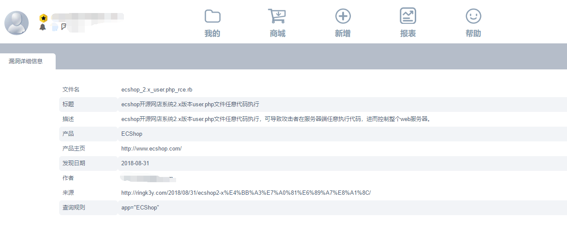Open the 商城 shopping cart icon
567x239 pixels.
coord(277,16)
